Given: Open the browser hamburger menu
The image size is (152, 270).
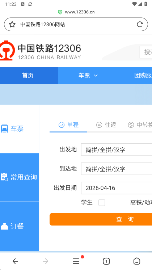Looking at the screenshot, I should pyautogui.click(x=76, y=261).
